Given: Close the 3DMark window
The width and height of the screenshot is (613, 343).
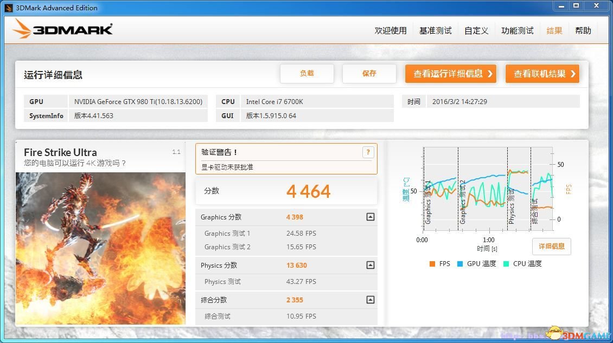Looking at the screenshot, I should 597,6.
